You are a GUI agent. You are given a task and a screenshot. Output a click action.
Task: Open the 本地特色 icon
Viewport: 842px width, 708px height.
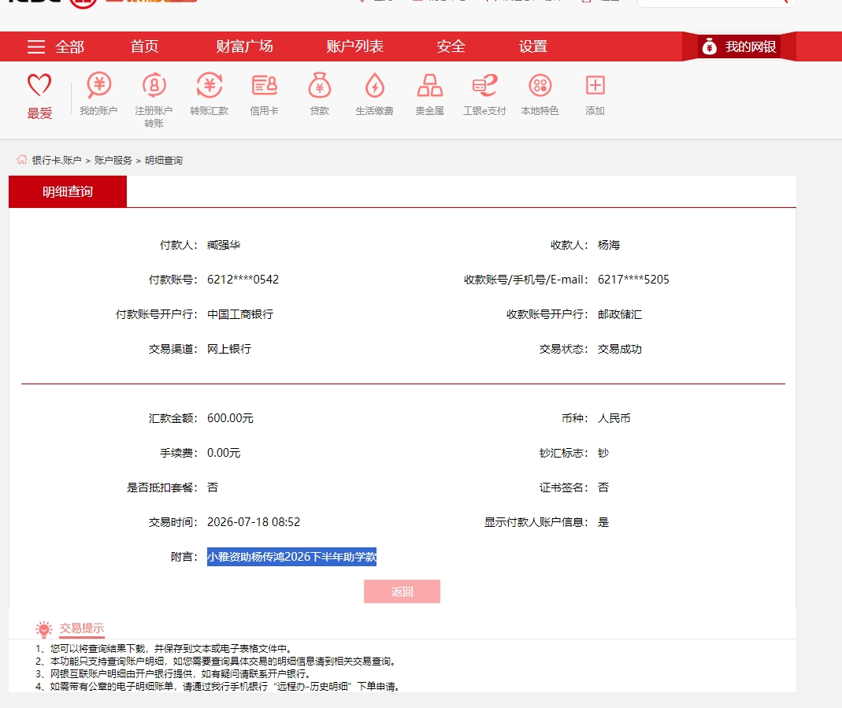pyautogui.click(x=540, y=85)
